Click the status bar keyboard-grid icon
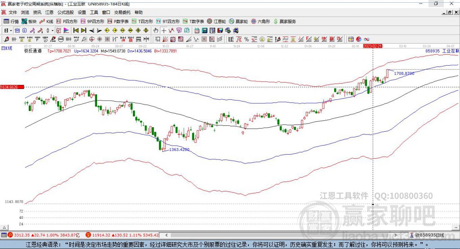This screenshot has width=460, height=249. click(4, 235)
